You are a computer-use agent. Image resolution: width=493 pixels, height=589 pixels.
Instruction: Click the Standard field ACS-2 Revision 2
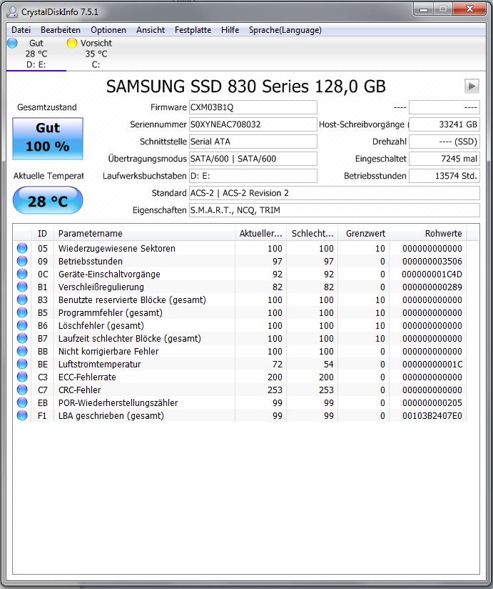(335, 193)
